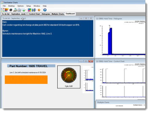
Task: Switch to the Histogram tab
Action: 46,14
